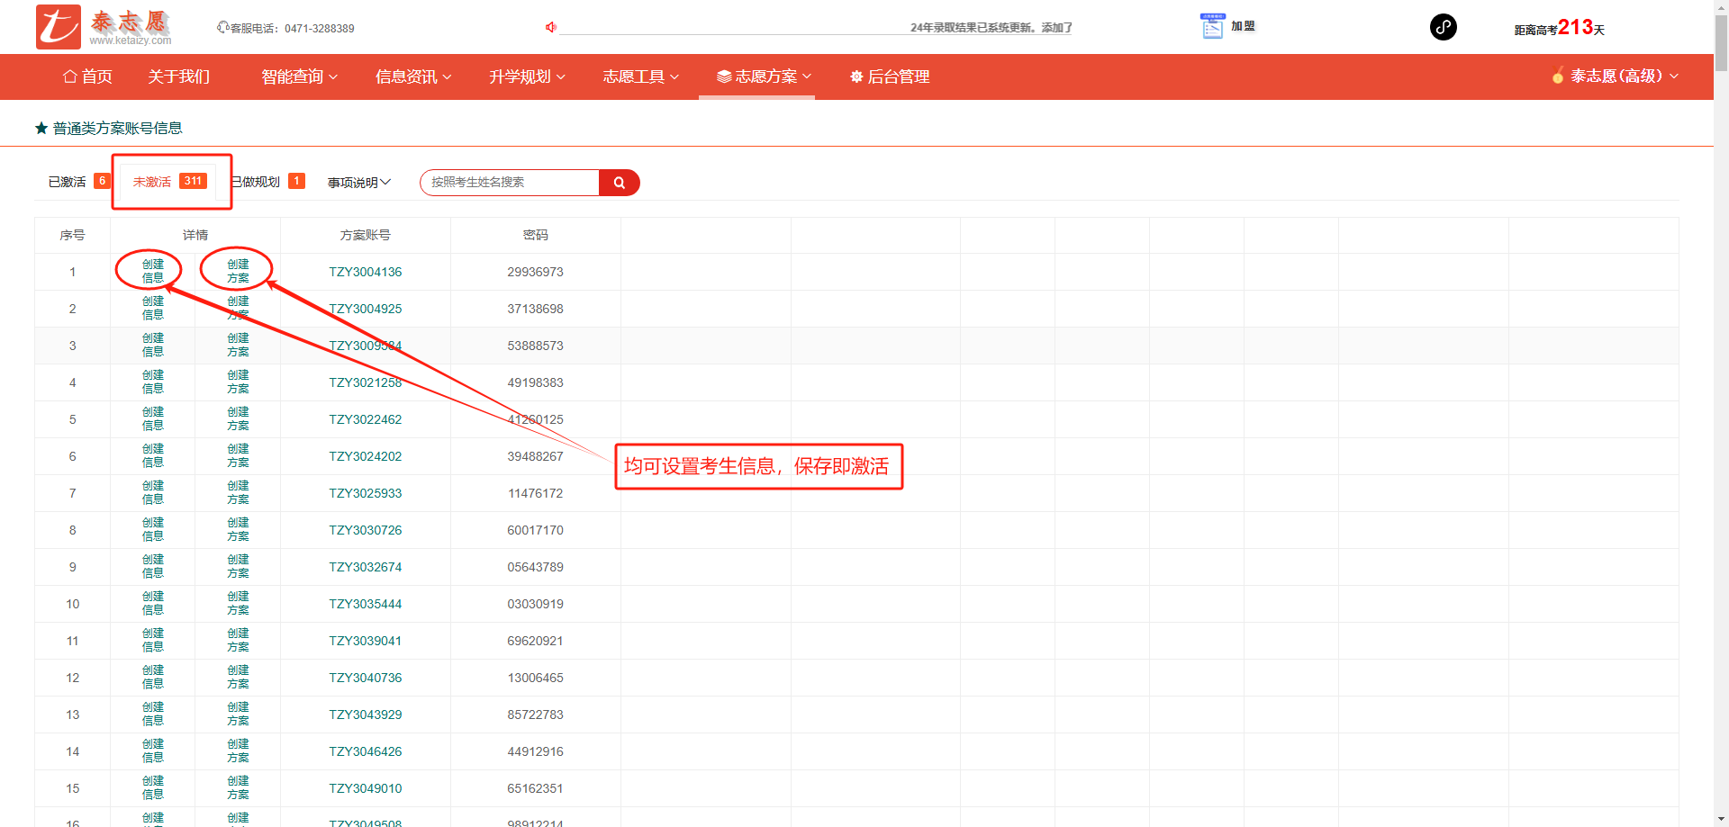Open the 加盟 franchise icon
1729x827 pixels.
[x=1212, y=27]
